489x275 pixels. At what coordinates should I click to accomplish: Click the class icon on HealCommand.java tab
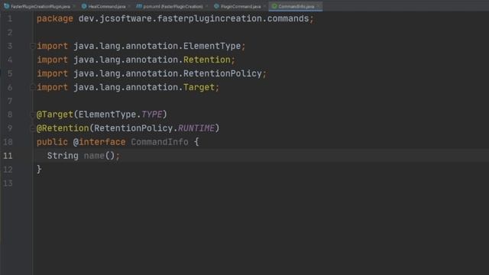[x=84, y=6]
